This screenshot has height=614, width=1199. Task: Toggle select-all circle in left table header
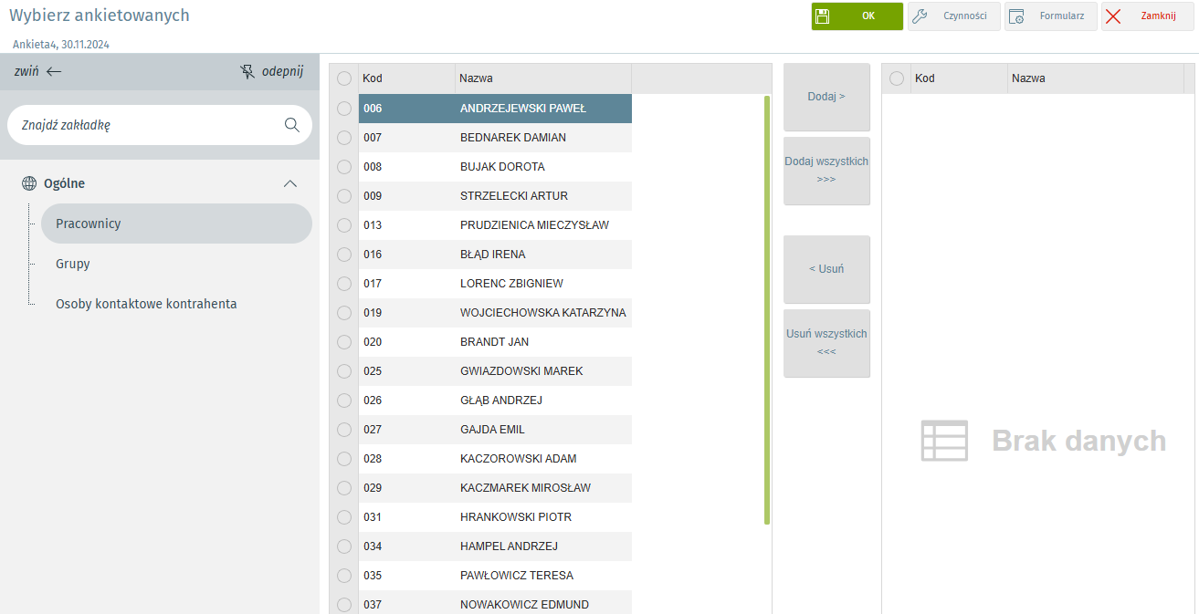point(344,78)
